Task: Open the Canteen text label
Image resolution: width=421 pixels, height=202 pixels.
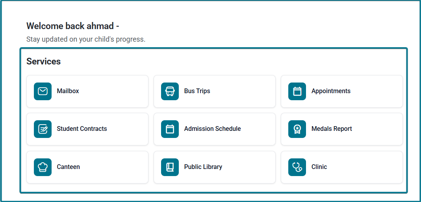Action: (68, 167)
